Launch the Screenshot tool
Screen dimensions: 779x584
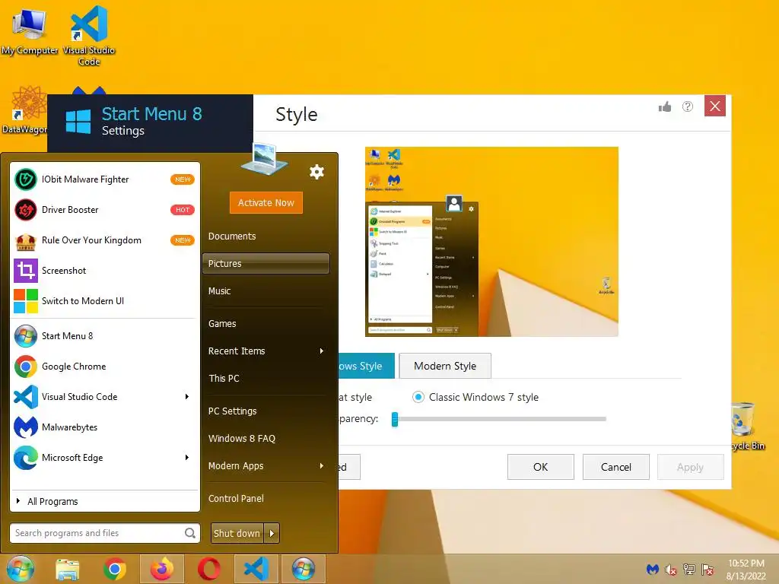104,271
